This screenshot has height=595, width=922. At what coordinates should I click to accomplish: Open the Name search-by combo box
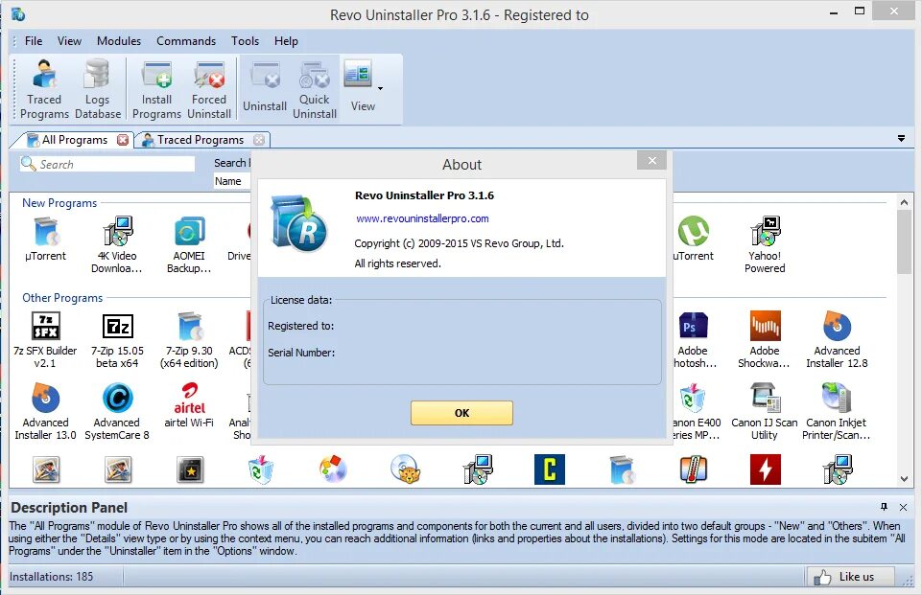[231, 181]
